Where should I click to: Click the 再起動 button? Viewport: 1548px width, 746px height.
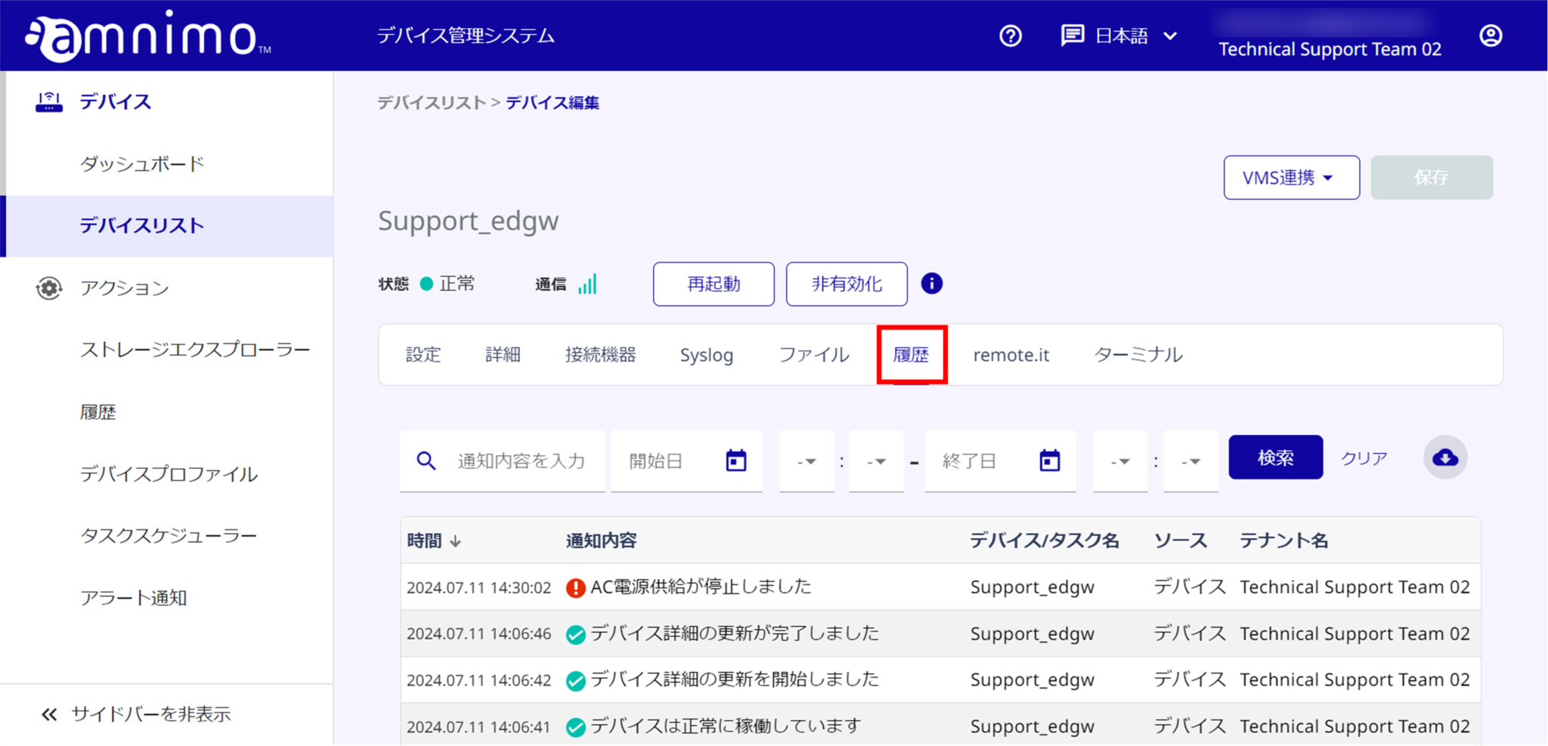pos(712,284)
